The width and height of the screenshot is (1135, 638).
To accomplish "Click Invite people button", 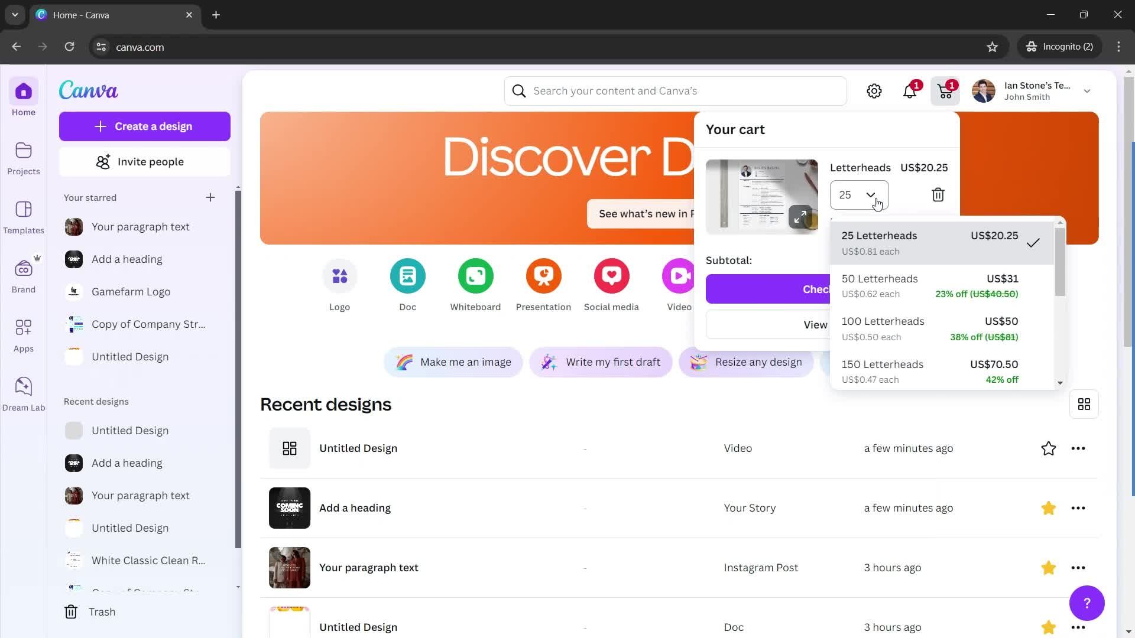I will point(145,162).
